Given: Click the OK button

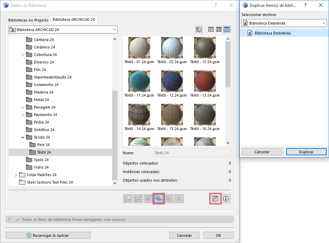Looking at the screenshot, I should pyautogui.click(x=219, y=235).
